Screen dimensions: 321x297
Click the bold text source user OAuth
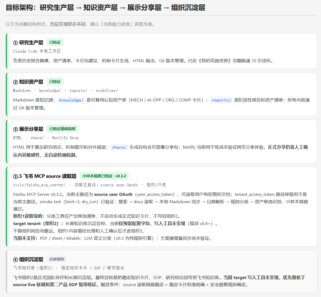(113, 194)
